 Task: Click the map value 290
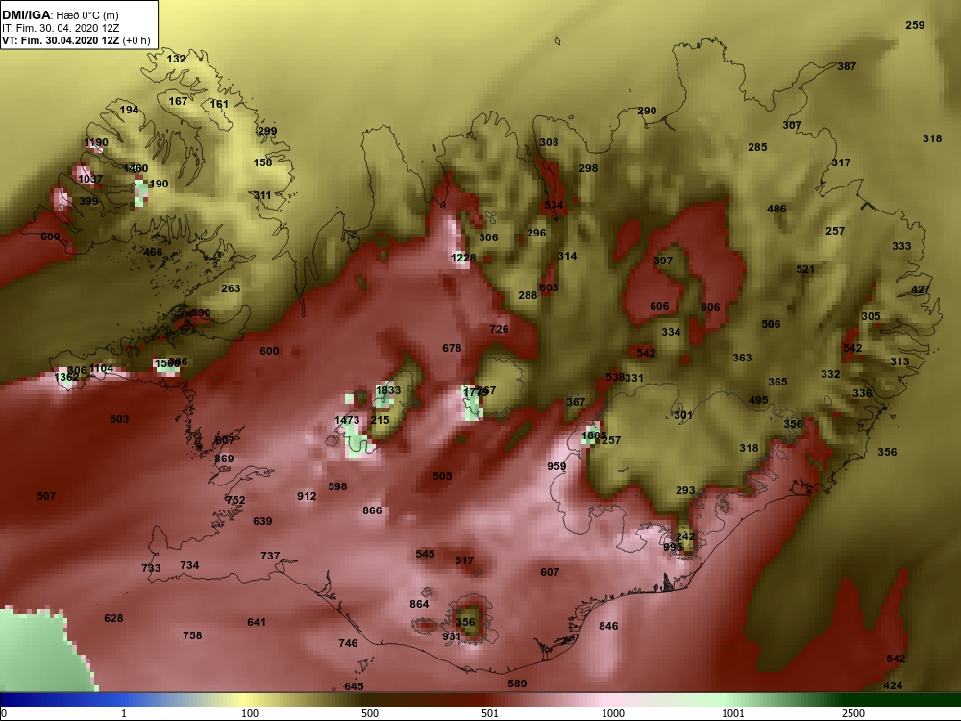(x=647, y=112)
